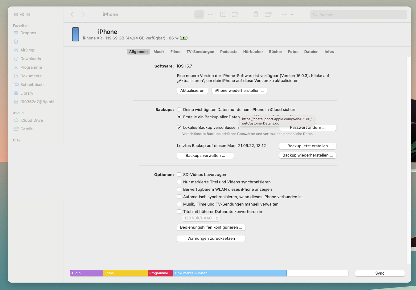Click the vertical scrollbar of the pane
Image resolution: width=416 pixels, height=290 pixels.
[x=409, y=161]
